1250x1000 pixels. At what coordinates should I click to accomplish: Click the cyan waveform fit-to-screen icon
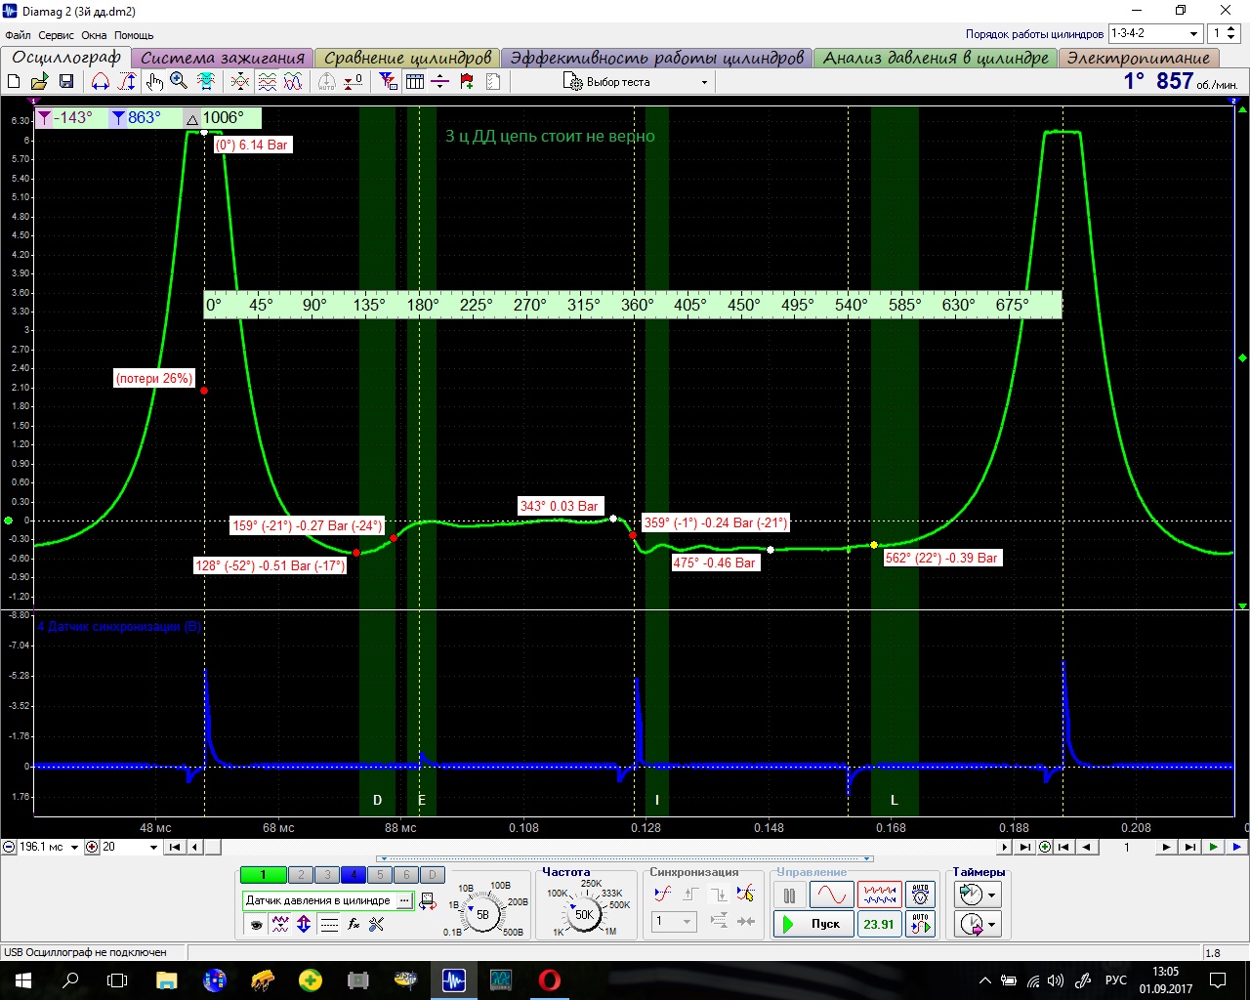[x=206, y=81]
